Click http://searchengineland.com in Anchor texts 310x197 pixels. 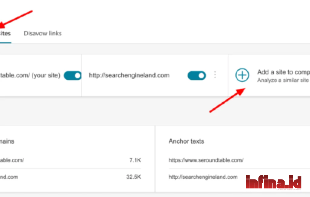203,177
